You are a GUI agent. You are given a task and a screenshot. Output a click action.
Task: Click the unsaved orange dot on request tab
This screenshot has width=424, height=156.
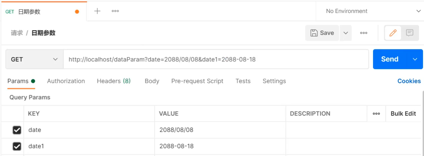click(77, 12)
